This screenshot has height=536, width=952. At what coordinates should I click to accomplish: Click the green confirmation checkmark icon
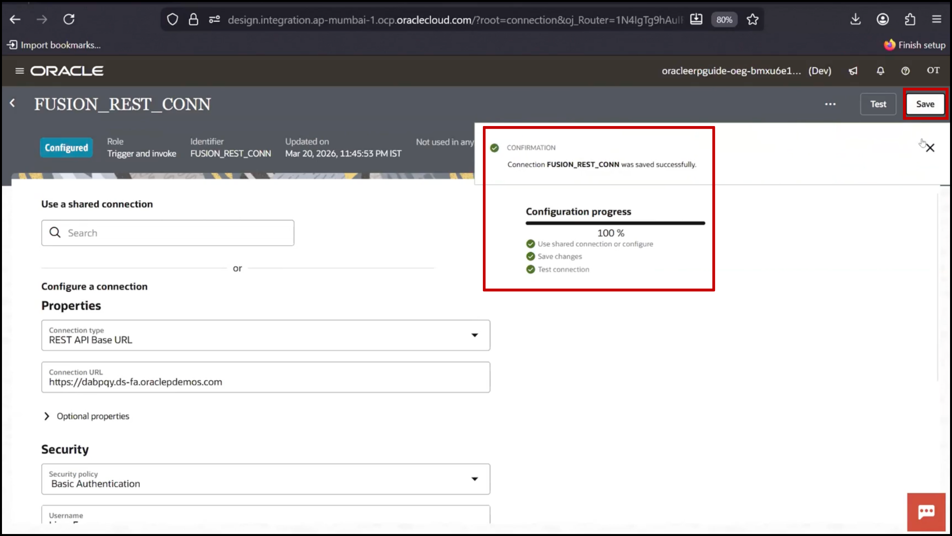point(494,148)
